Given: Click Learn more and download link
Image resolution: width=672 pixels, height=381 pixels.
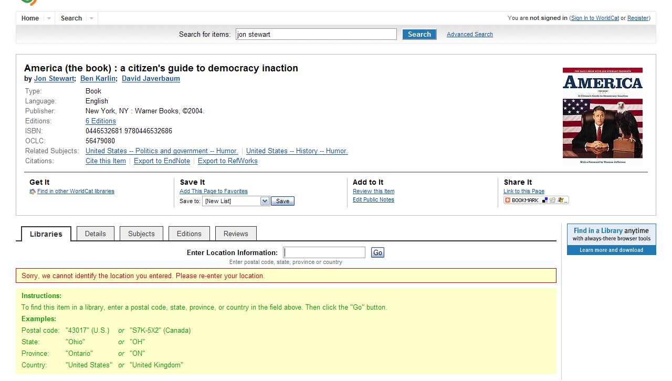Looking at the screenshot, I should tap(611, 250).
